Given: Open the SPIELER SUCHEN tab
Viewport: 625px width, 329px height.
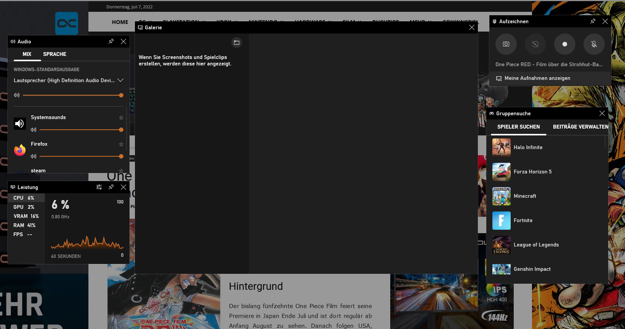Looking at the screenshot, I should (519, 127).
